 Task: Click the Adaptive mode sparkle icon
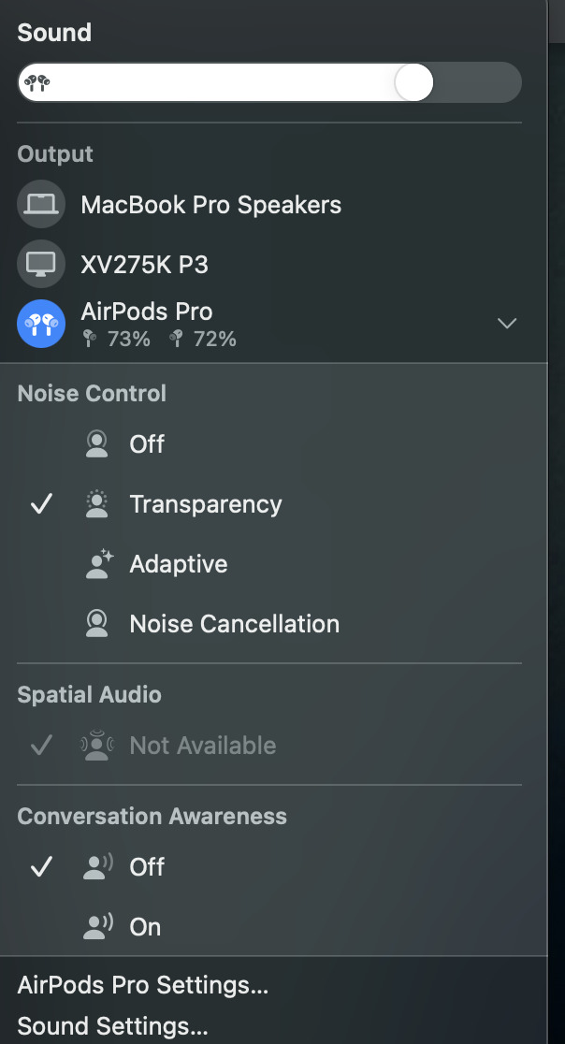(x=98, y=564)
